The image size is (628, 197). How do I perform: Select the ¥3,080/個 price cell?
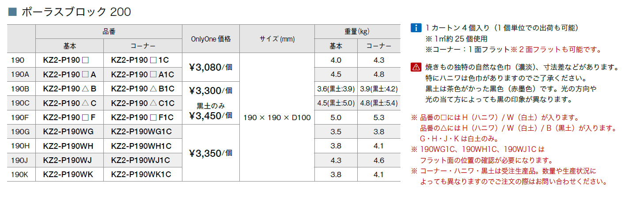[x=211, y=68]
